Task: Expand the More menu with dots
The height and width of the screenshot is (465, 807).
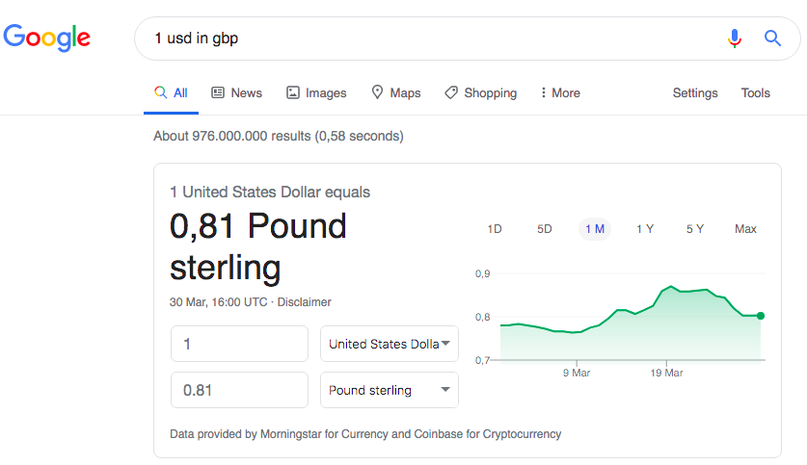Action: [560, 93]
